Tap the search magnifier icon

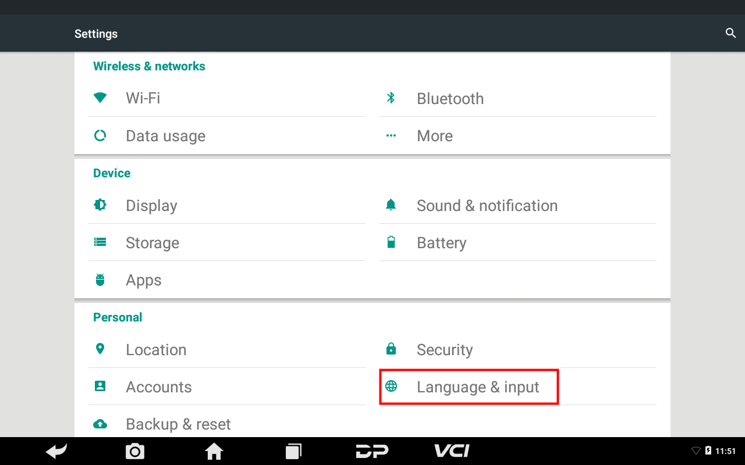point(731,33)
